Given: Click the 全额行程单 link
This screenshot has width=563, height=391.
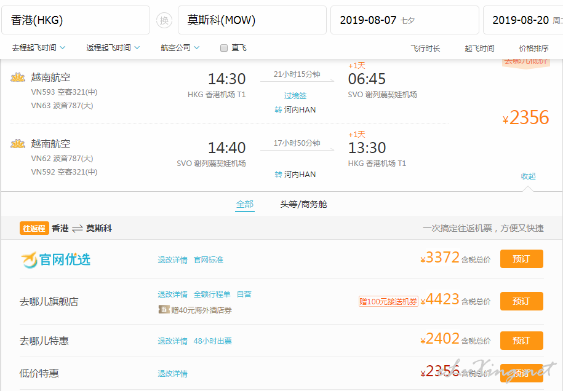Looking at the screenshot, I should (x=212, y=294).
